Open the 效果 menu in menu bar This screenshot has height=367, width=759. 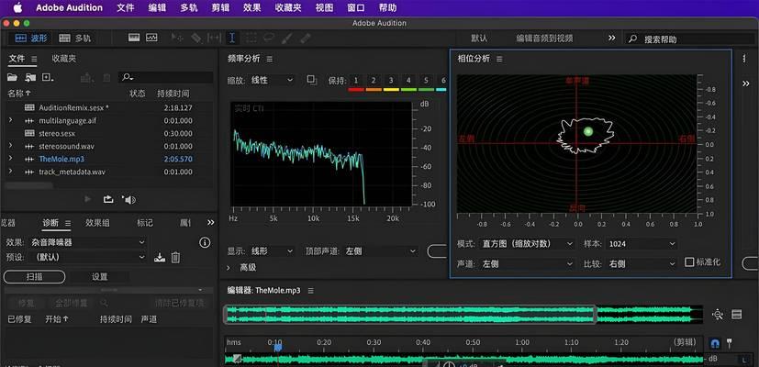(251, 7)
